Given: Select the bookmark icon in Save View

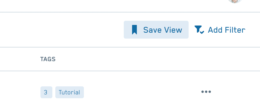Looking at the screenshot, I should click(134, 30).
